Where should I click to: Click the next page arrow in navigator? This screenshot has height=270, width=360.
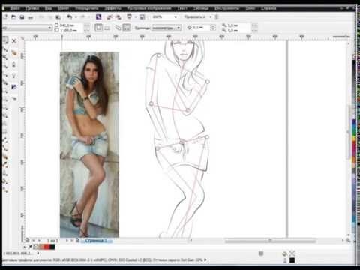[x=67, y=241]
